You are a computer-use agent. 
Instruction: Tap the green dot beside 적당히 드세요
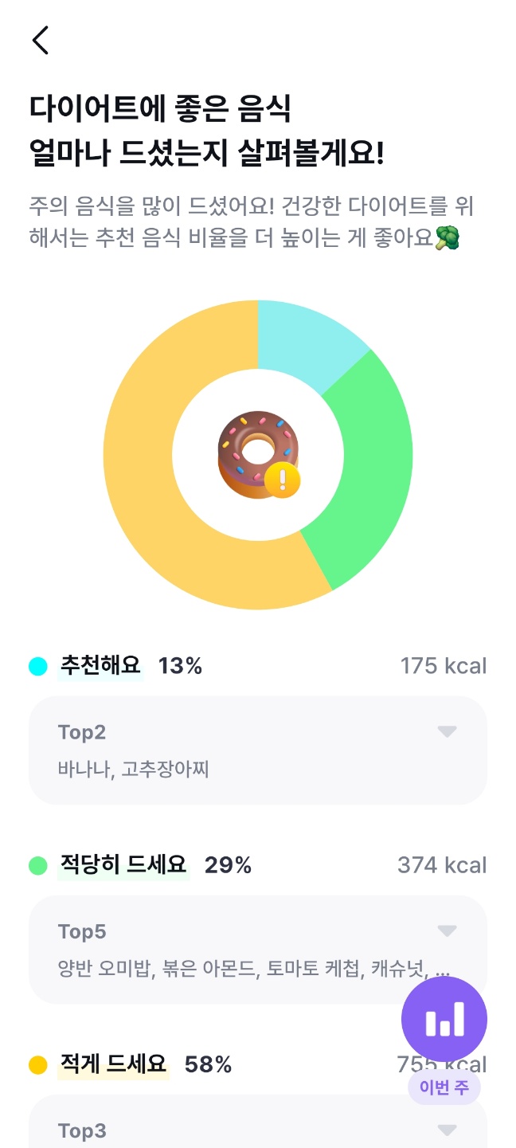pos(38,865)
